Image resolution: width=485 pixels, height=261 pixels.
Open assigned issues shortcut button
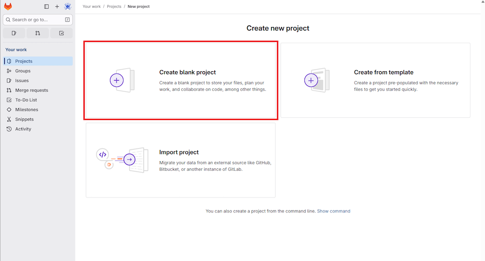tap(14, 33)
